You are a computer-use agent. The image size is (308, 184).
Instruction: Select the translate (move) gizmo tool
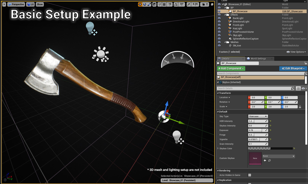[x=140, y=4]
